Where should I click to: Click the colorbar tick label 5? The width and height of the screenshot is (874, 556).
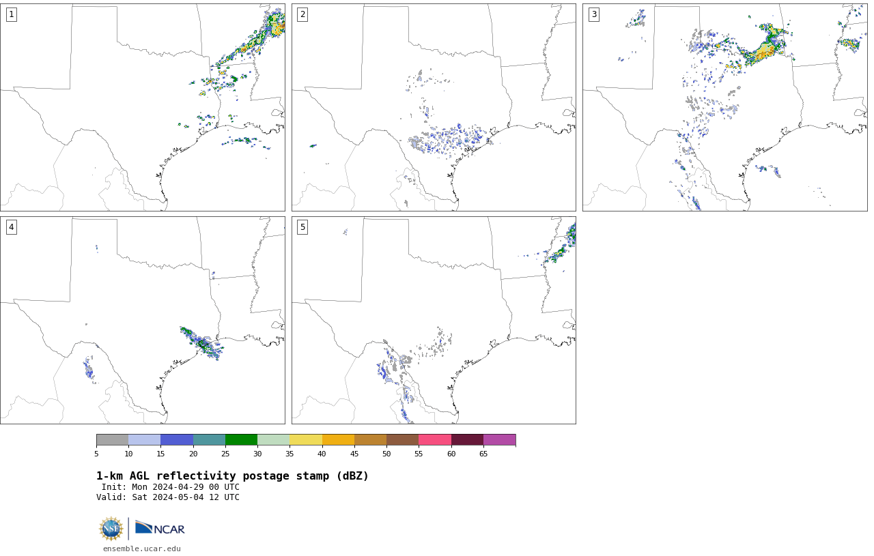click(96, 454)
